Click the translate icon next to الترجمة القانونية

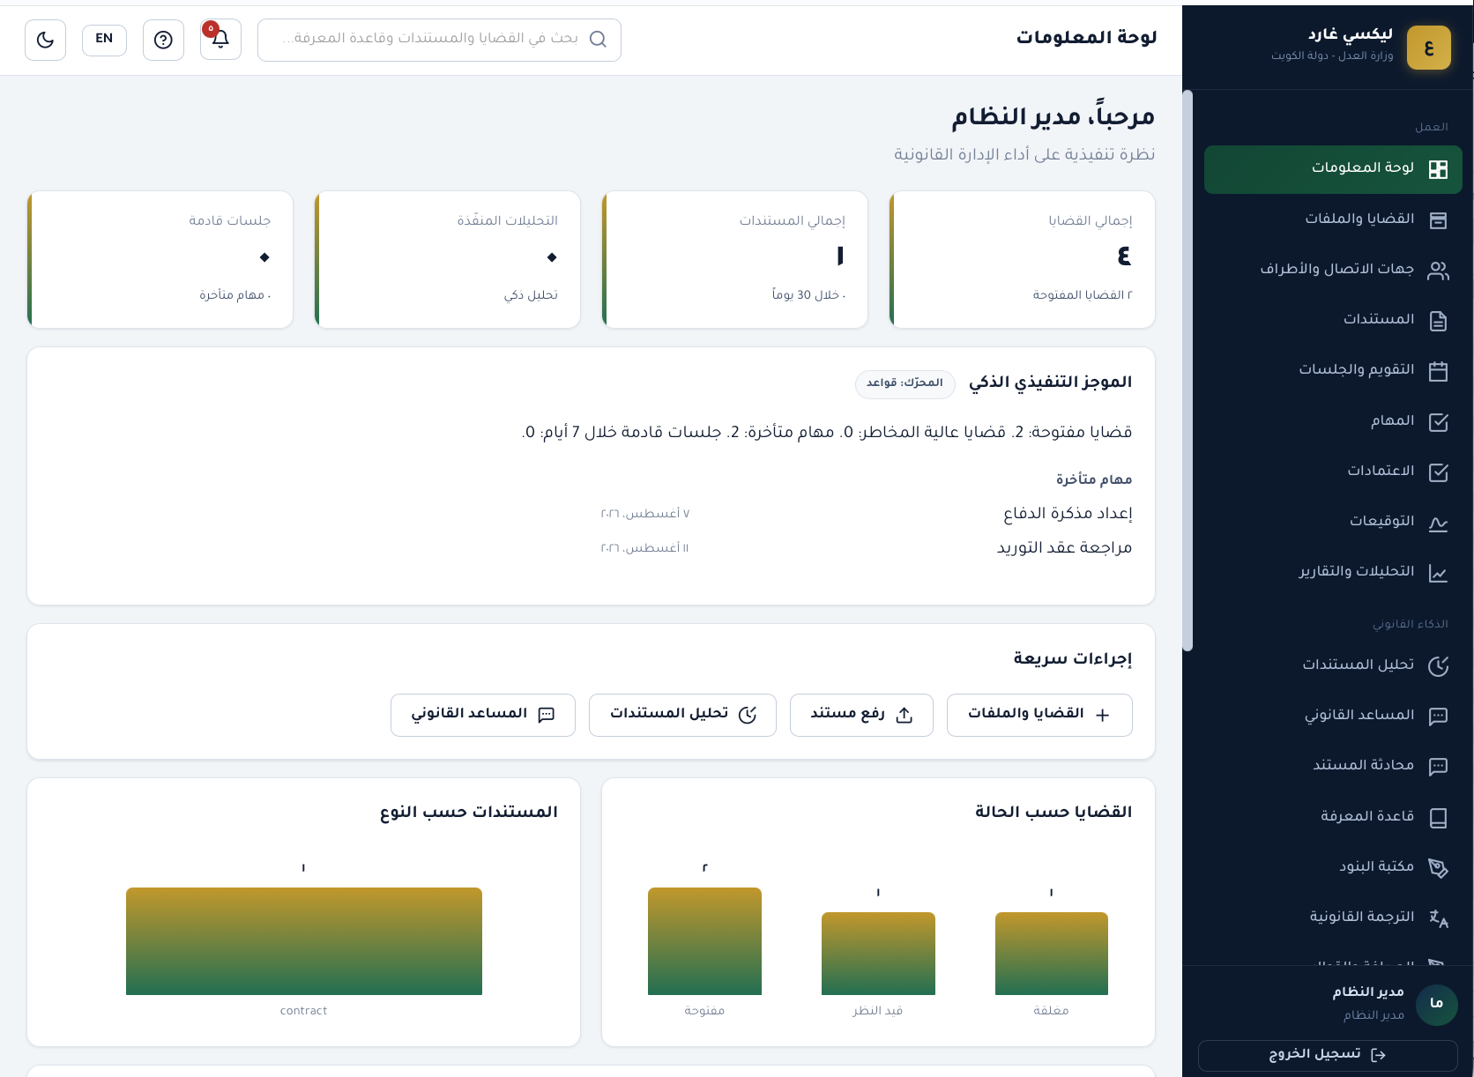1438,918
